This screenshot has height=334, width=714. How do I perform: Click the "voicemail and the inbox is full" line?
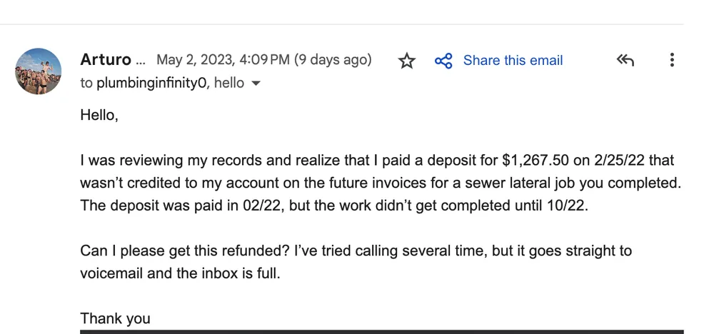tap(180, 273)
